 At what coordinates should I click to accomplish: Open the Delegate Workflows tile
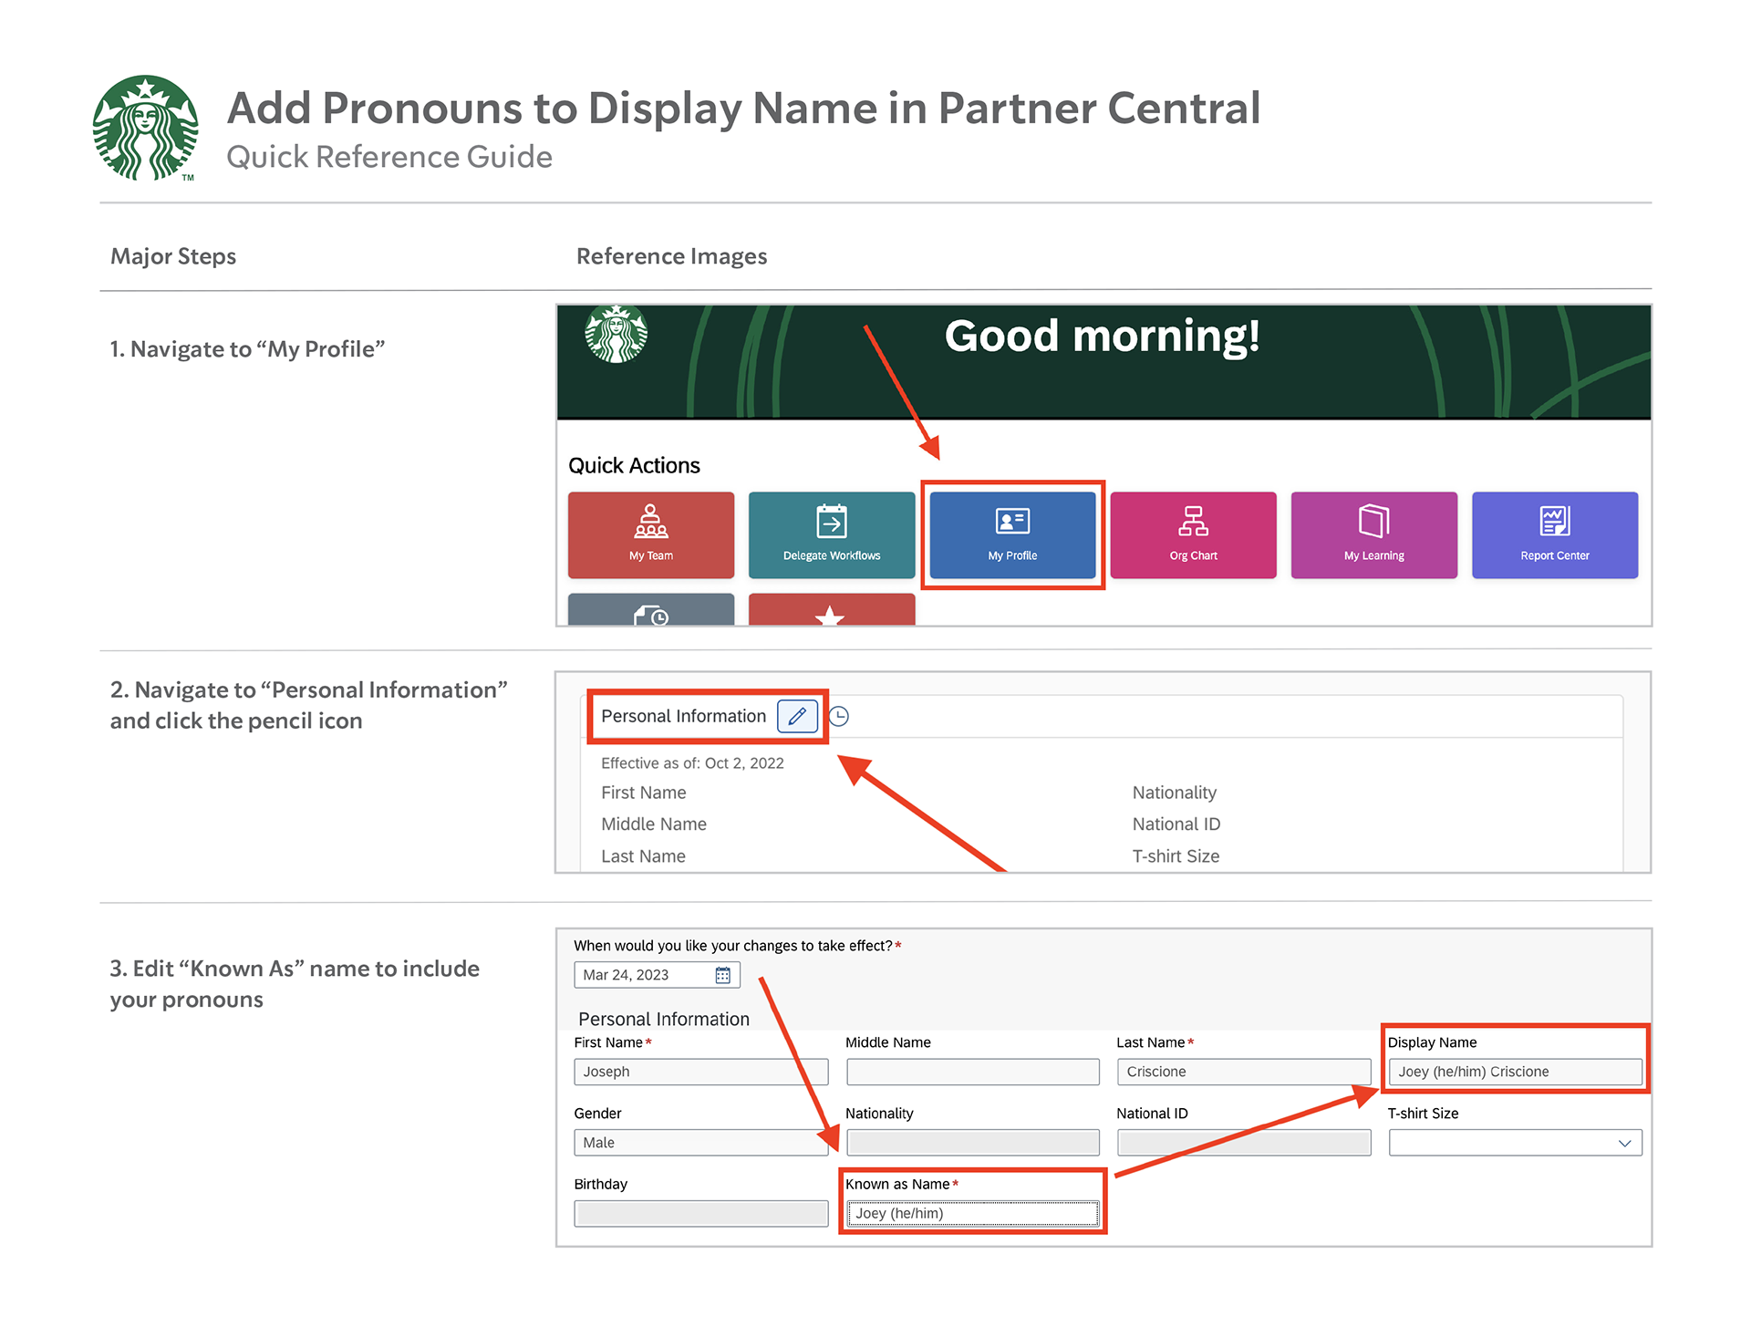coord(831,534)
